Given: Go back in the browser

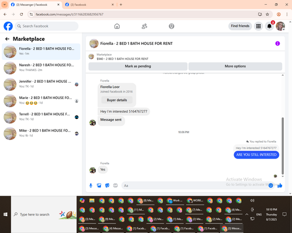Looking at the screenshot, I should (x=5, y=15).
